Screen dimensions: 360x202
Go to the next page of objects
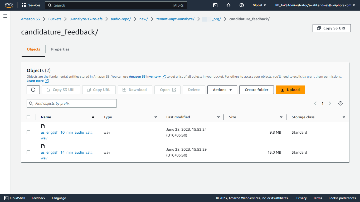pos(330,103)
